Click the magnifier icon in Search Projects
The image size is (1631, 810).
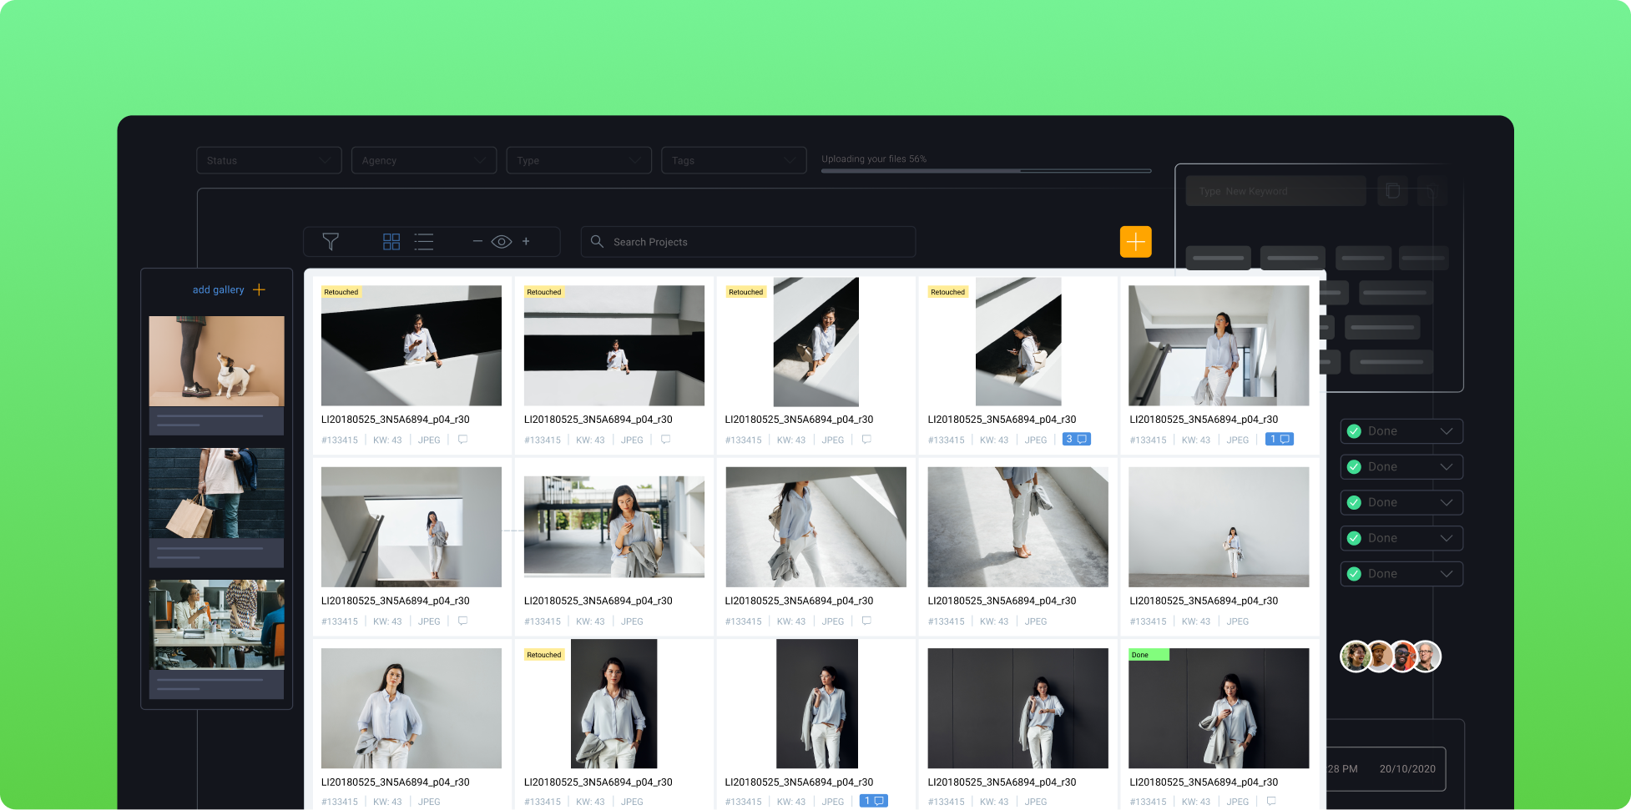[597, 241]
